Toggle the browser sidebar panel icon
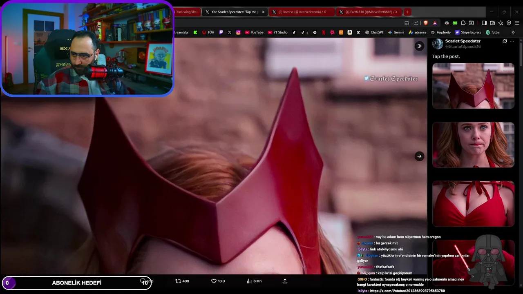The height and width of the screenshot is (294, 523). [484, 23]
